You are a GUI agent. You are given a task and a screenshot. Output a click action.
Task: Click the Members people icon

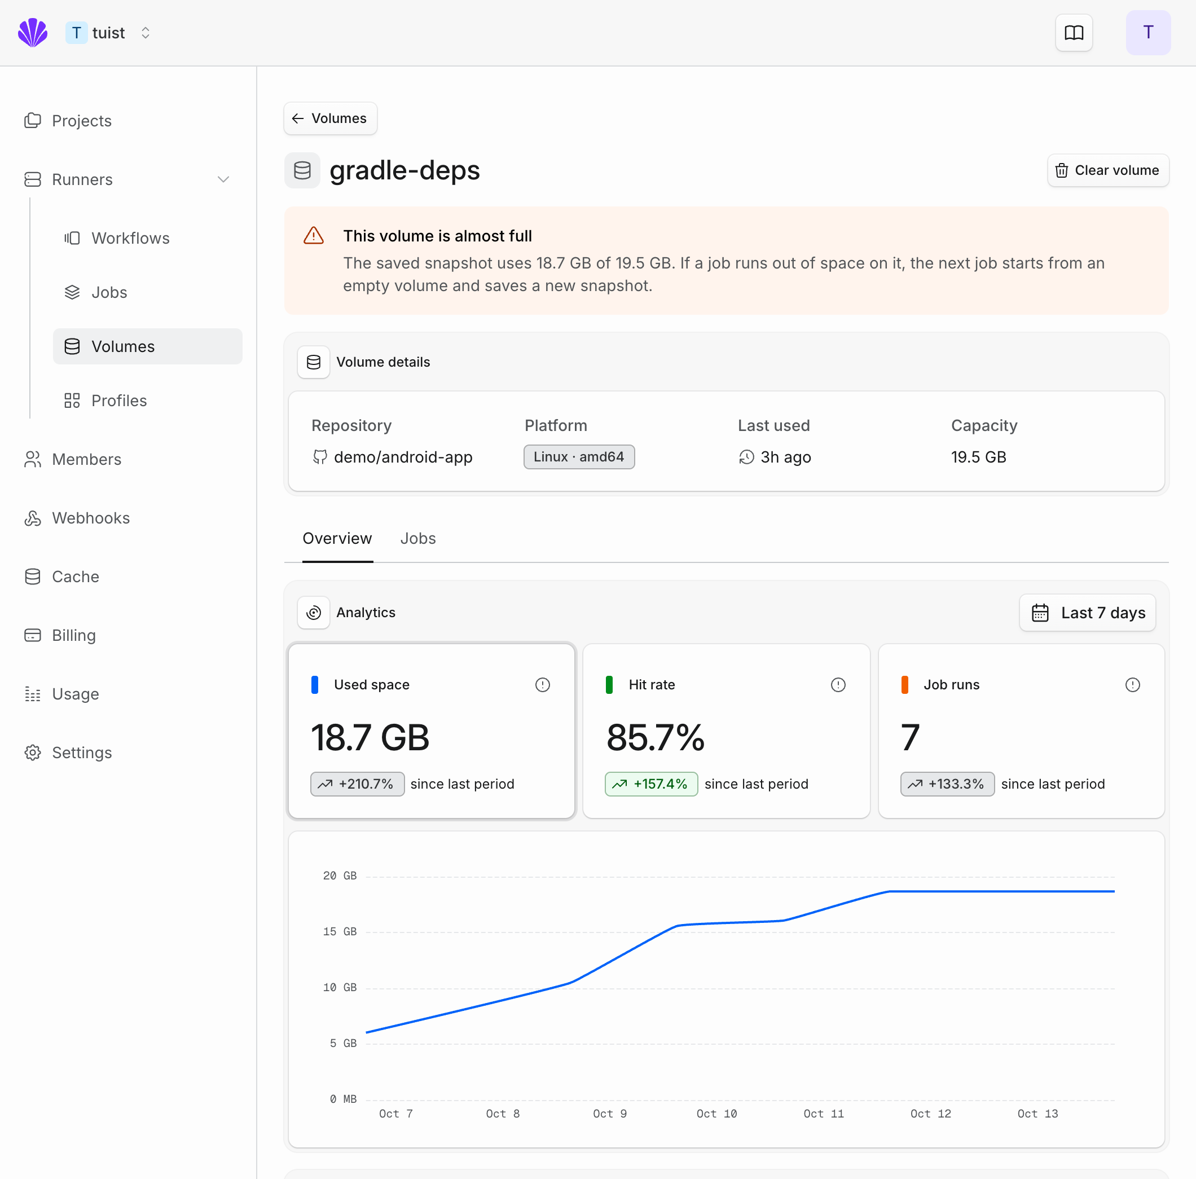(33, 459)
